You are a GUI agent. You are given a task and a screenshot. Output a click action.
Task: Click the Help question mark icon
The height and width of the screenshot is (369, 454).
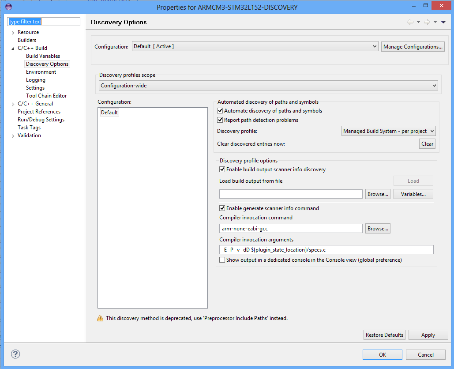click(x=15, y=354)
